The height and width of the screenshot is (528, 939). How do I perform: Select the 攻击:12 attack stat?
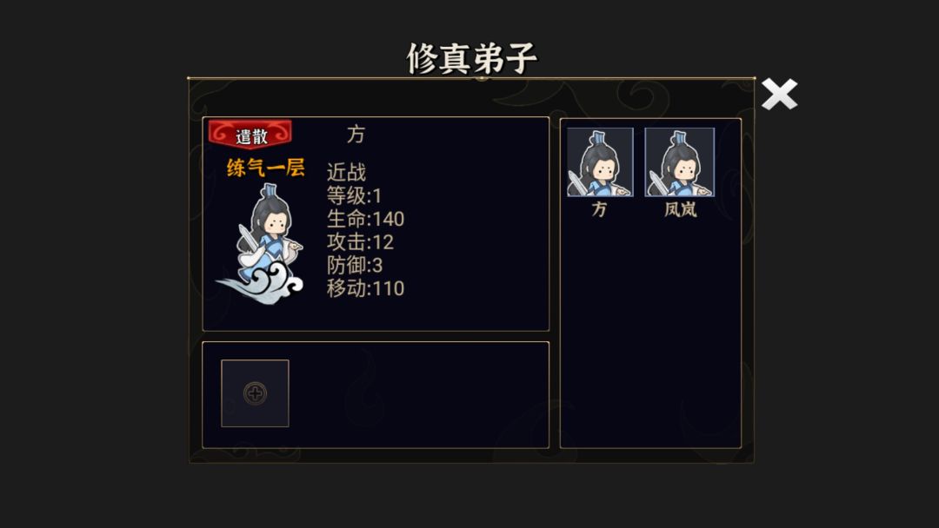point(360,242)
